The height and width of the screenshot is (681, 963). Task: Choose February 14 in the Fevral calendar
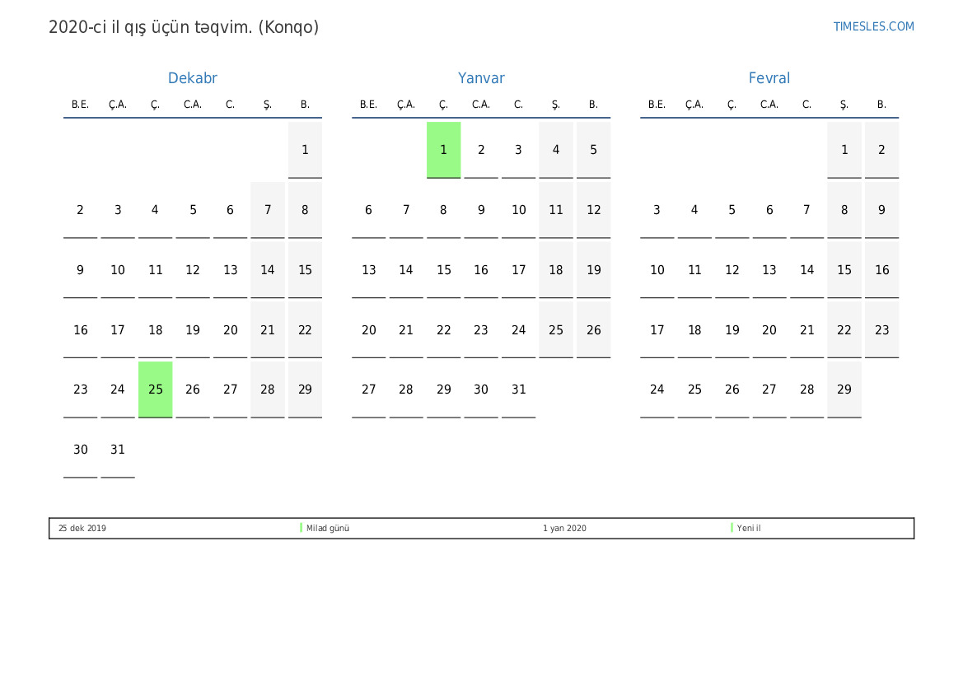[x=806, y=270]
